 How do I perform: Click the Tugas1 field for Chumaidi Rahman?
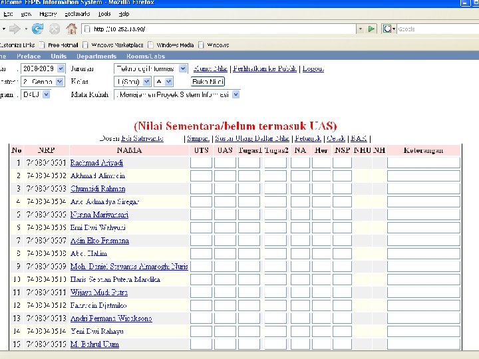(249, 189)
